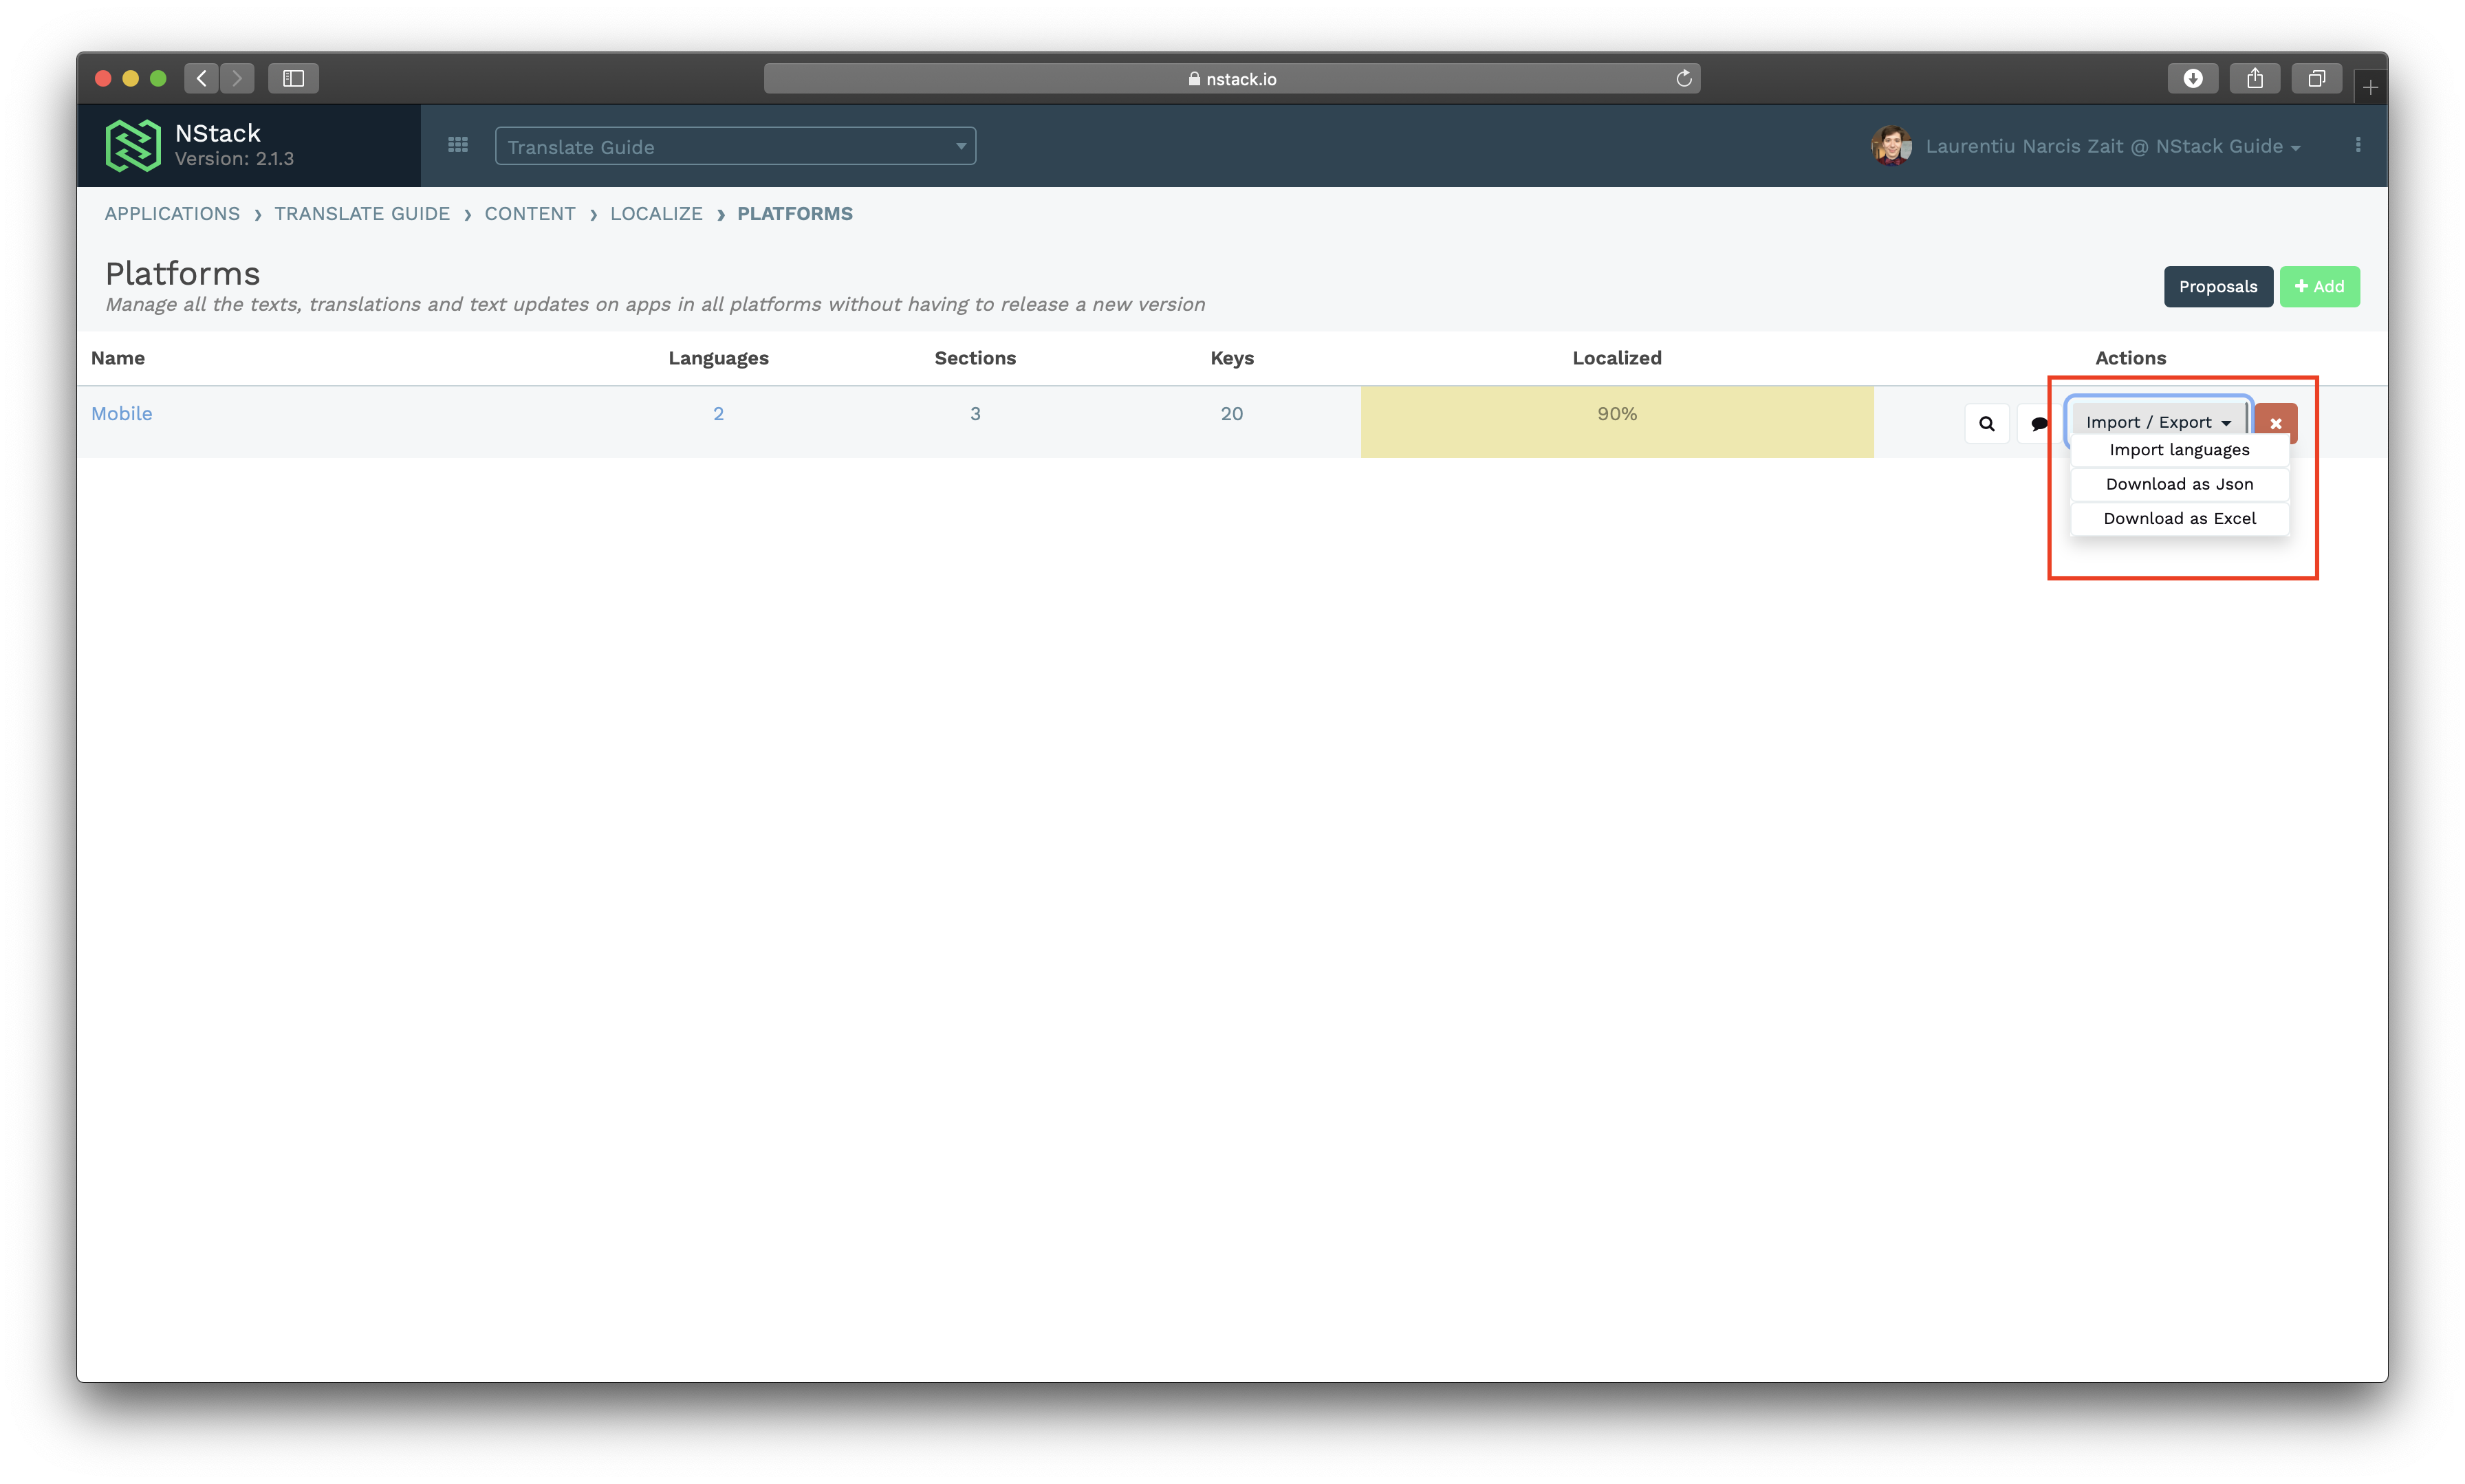The height and width of the screenshot is (1484, 2465).
Task: Open the Laurentiu Narcis Zait user dropdown
Action: pos(2112,146)
